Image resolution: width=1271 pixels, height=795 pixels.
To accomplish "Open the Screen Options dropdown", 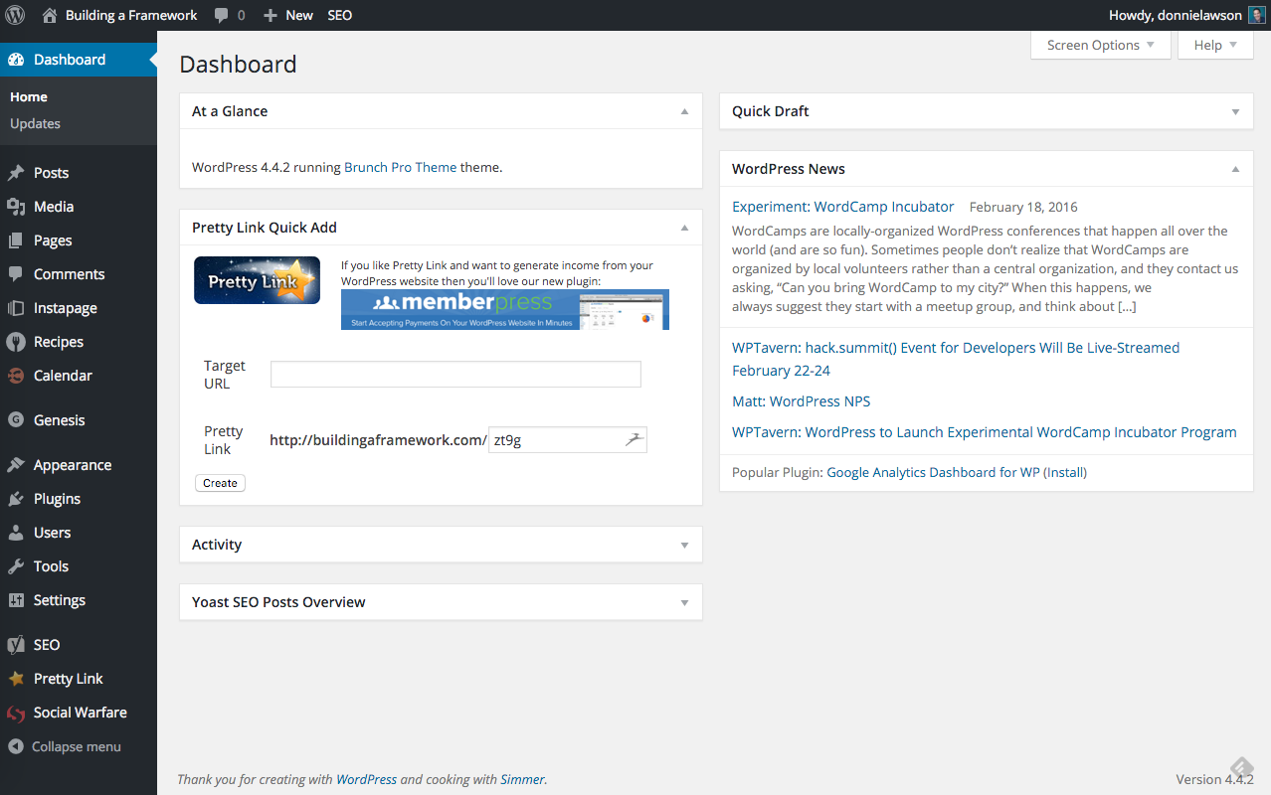I will (x=1101, y=45).
